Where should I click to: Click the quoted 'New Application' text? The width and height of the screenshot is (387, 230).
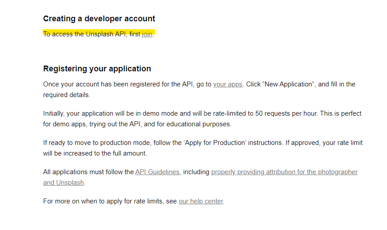coord(288,84)
